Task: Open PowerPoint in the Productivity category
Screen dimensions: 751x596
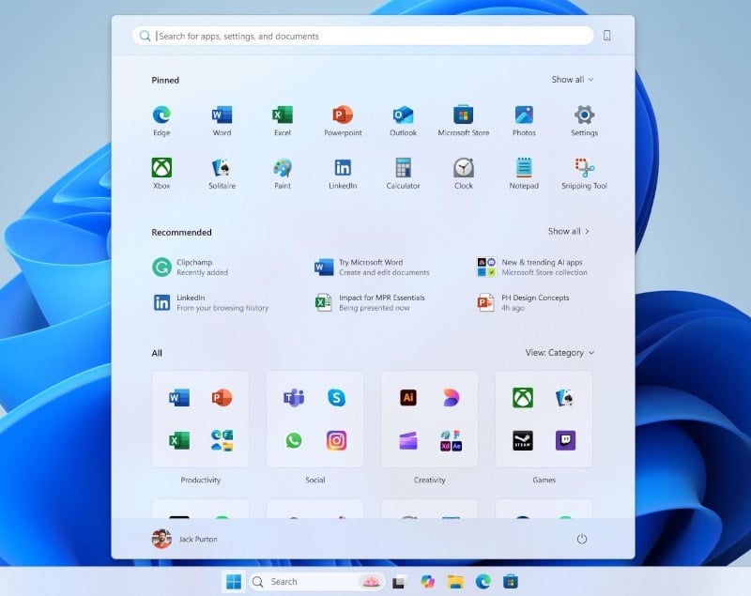Action: 222,397
